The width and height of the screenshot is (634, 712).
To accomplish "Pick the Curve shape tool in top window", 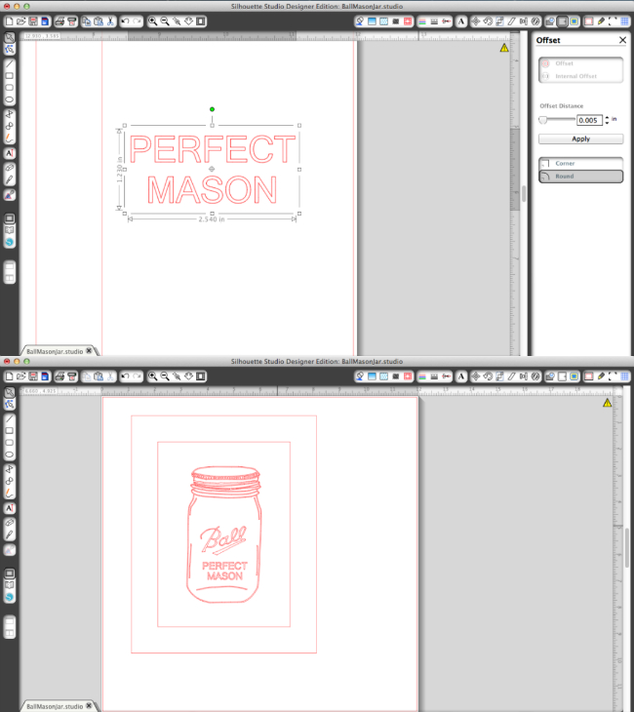I will point(9,126).
